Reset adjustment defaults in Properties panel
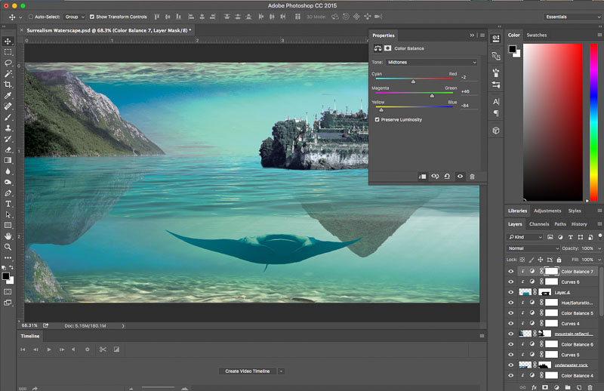Viewport: 604px width, 391px height. pos(447,177)
